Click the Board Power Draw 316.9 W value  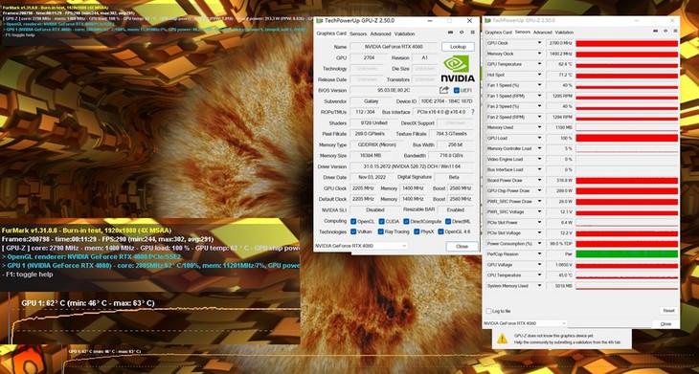click(560, 181)
